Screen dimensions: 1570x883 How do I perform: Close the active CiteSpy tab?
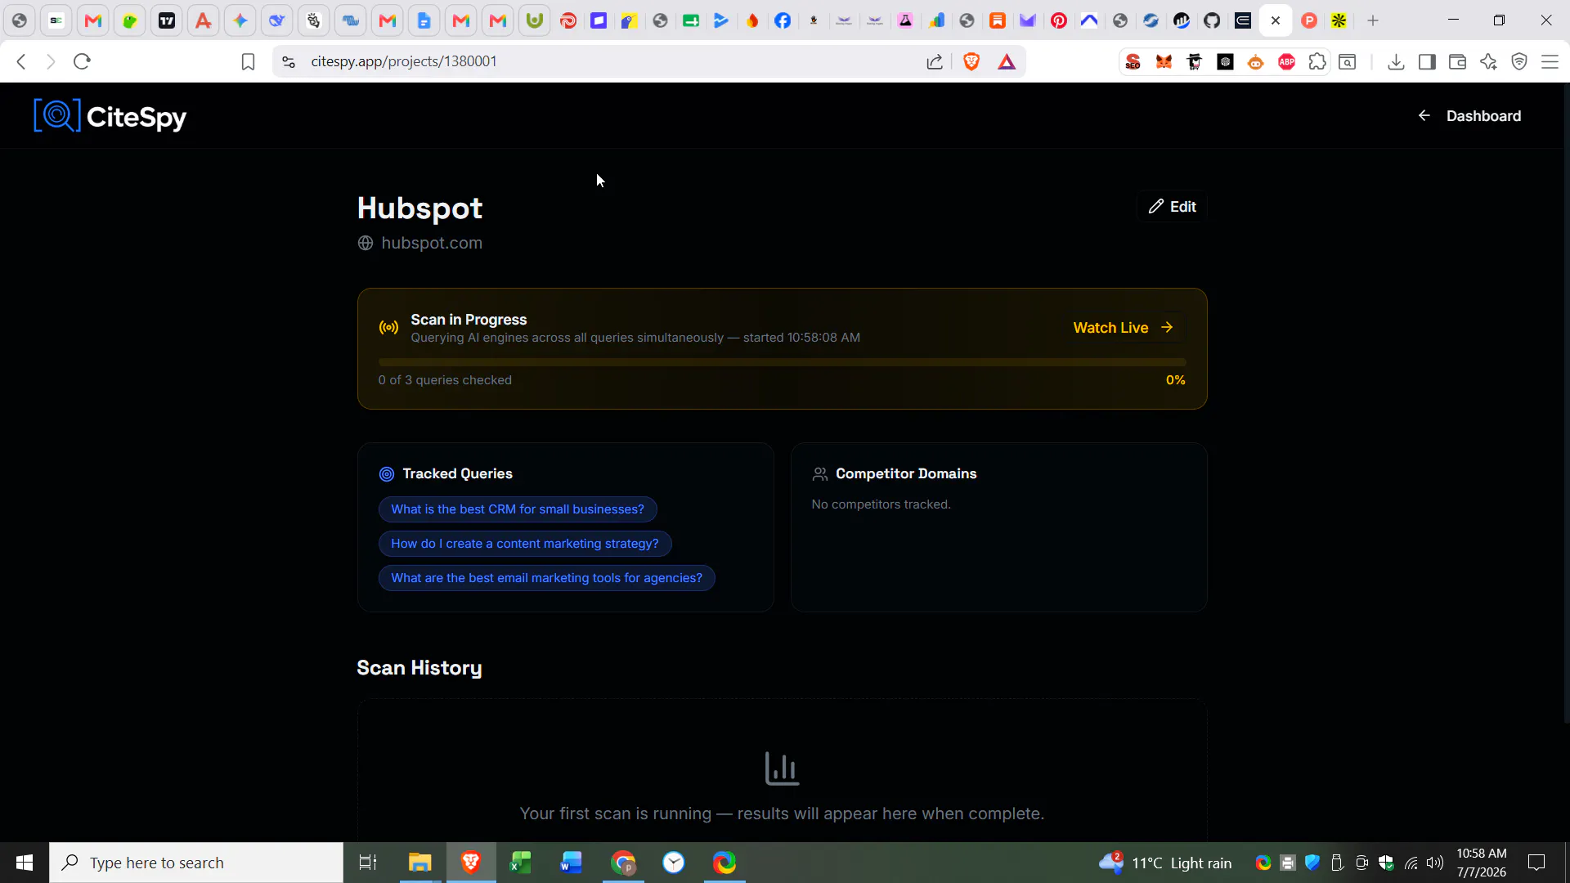click(x=1276, y=21)
